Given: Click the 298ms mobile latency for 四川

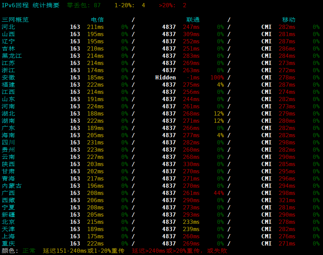Looking at the screenshot, I should pyautogui.click(x=287, y=143).
